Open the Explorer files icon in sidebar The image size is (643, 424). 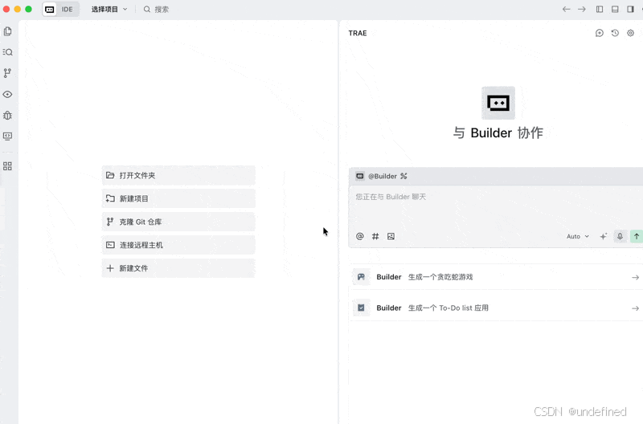pos(8,31)
